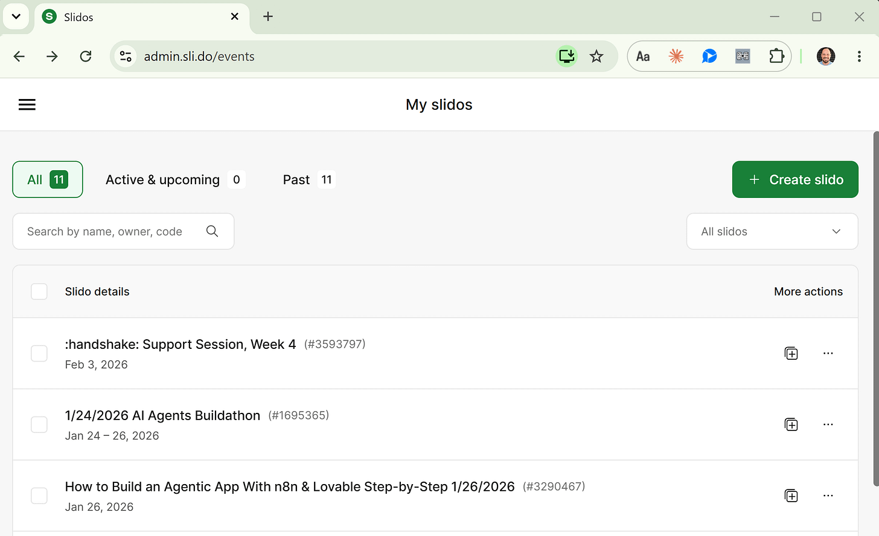Click the event code #3290467
Viewport: 879px width, 536px height.
coord(554,487)
